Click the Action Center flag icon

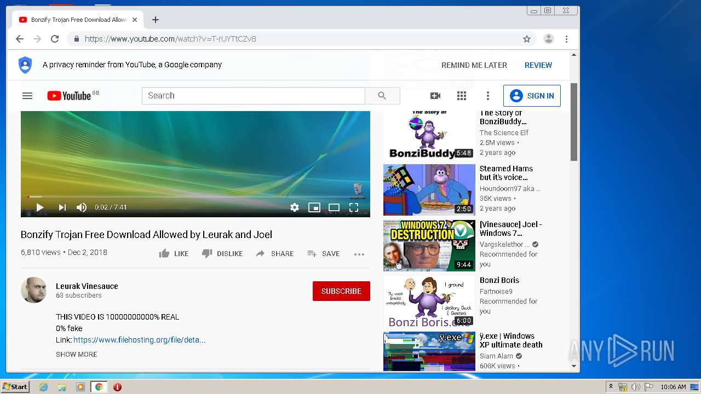click(648, 387)
